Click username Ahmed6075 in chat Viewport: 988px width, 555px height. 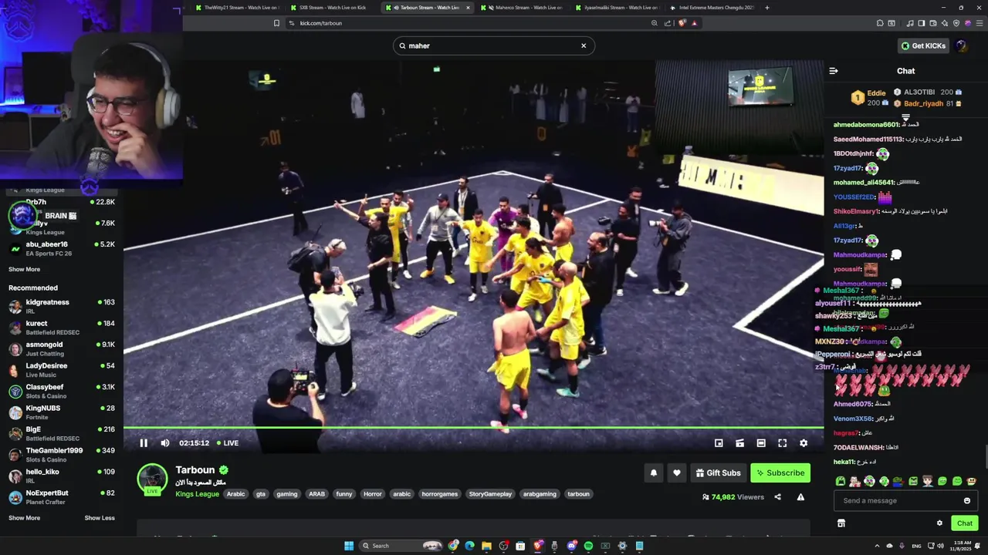tap(852, 404)
